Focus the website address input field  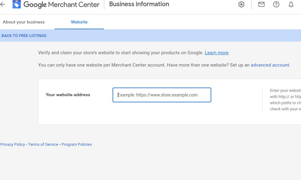tap(162, 95)
